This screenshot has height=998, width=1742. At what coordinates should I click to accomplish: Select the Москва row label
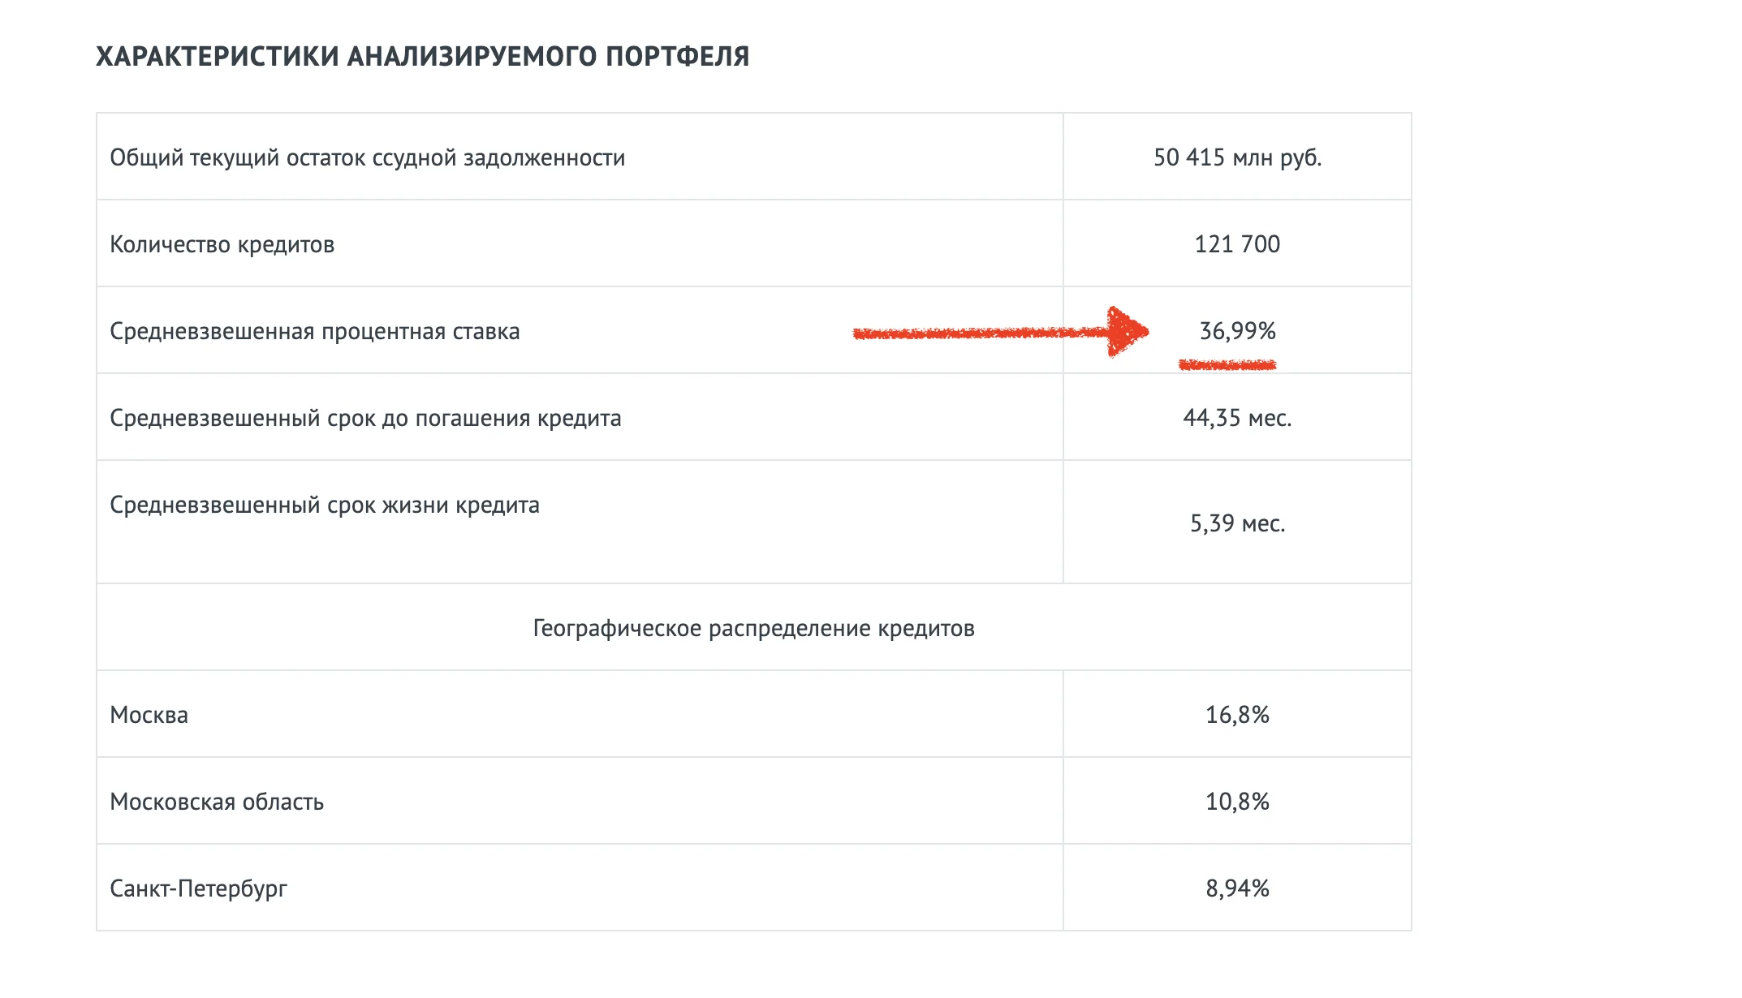tap(149, 715)
